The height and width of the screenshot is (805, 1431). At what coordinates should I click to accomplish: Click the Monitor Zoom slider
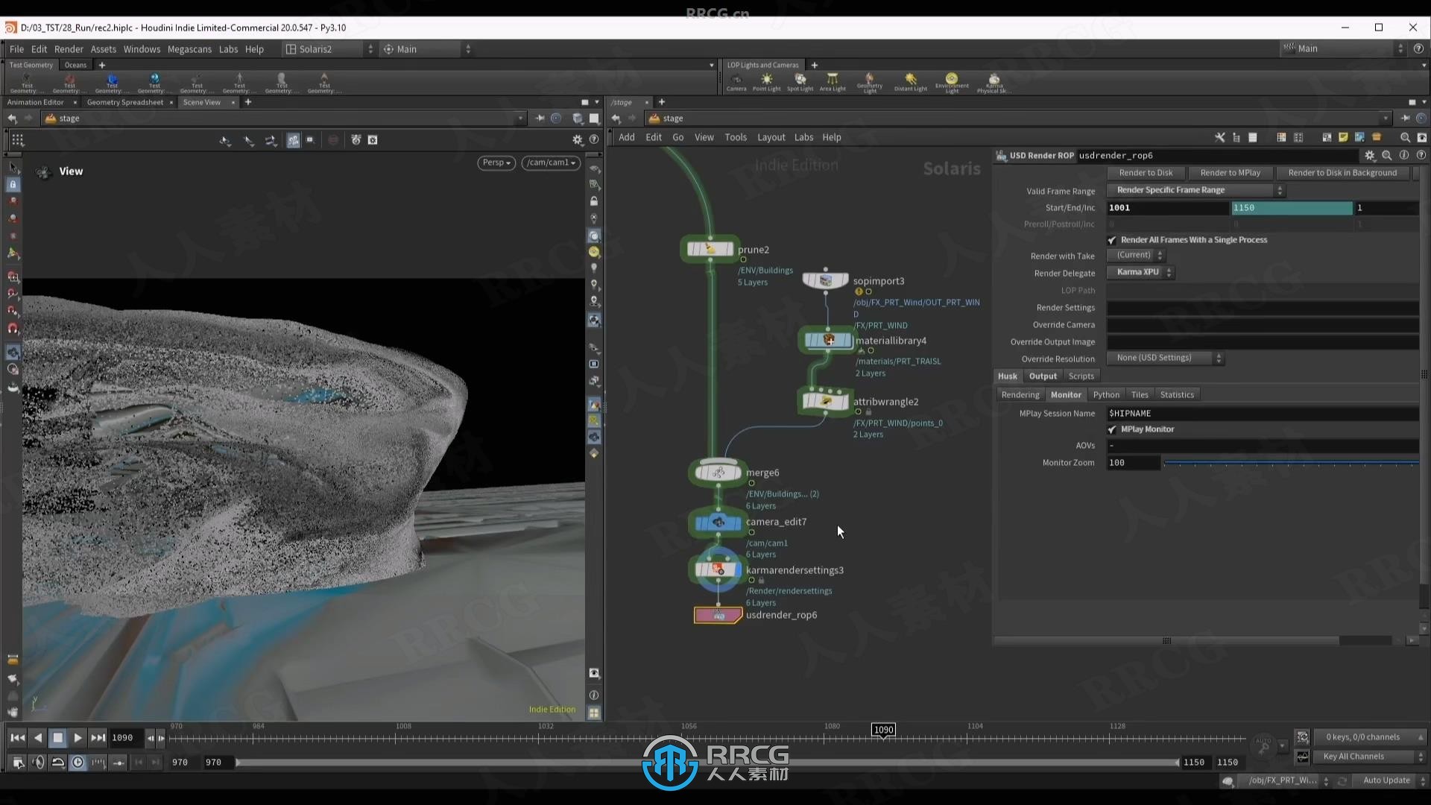[x=1291, y=463]
